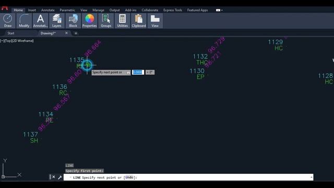Viewport: 334px width, 188px height.
Task: Open the Groups panel
Action: click(106, 21)
